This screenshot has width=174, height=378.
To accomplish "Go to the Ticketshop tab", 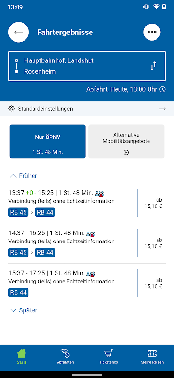I will (108, 357).
